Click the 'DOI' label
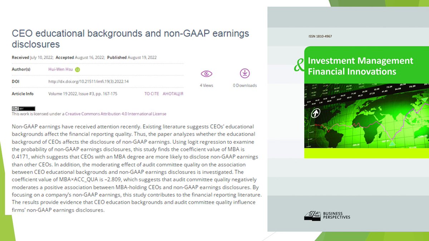This screenshot has height=241, width=429. tap(15, 81)
